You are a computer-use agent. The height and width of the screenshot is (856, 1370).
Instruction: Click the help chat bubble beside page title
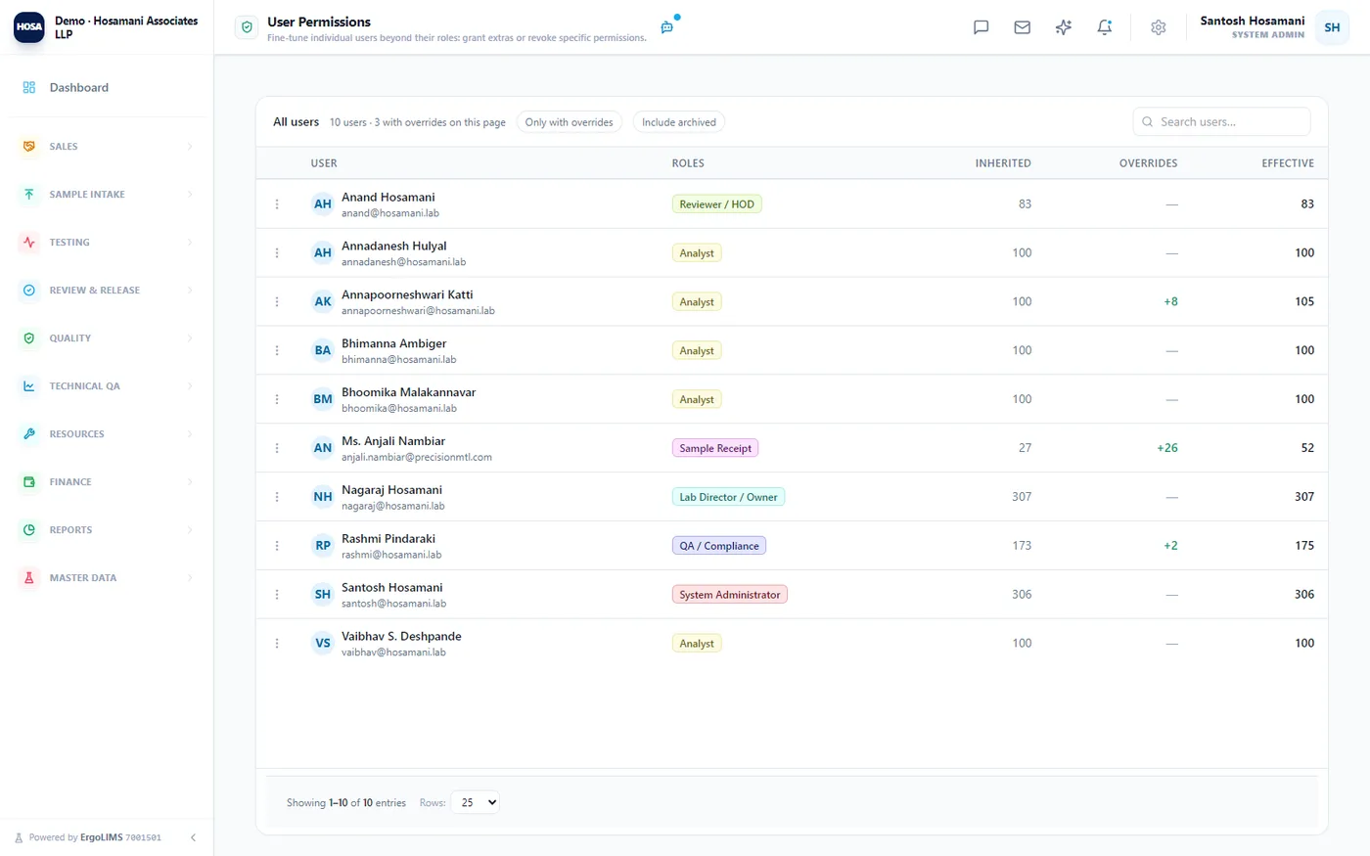pyautogui.click(x=667, y=27)
